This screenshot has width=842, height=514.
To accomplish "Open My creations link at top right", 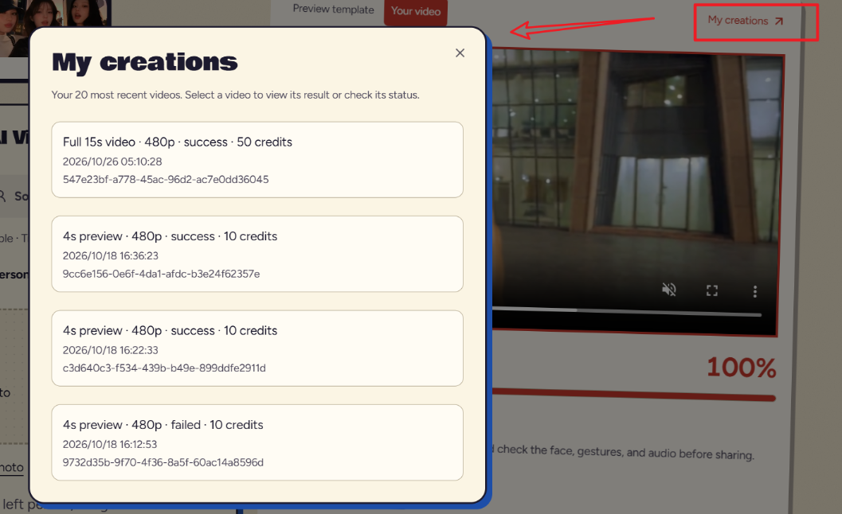I will pos(746,21).
